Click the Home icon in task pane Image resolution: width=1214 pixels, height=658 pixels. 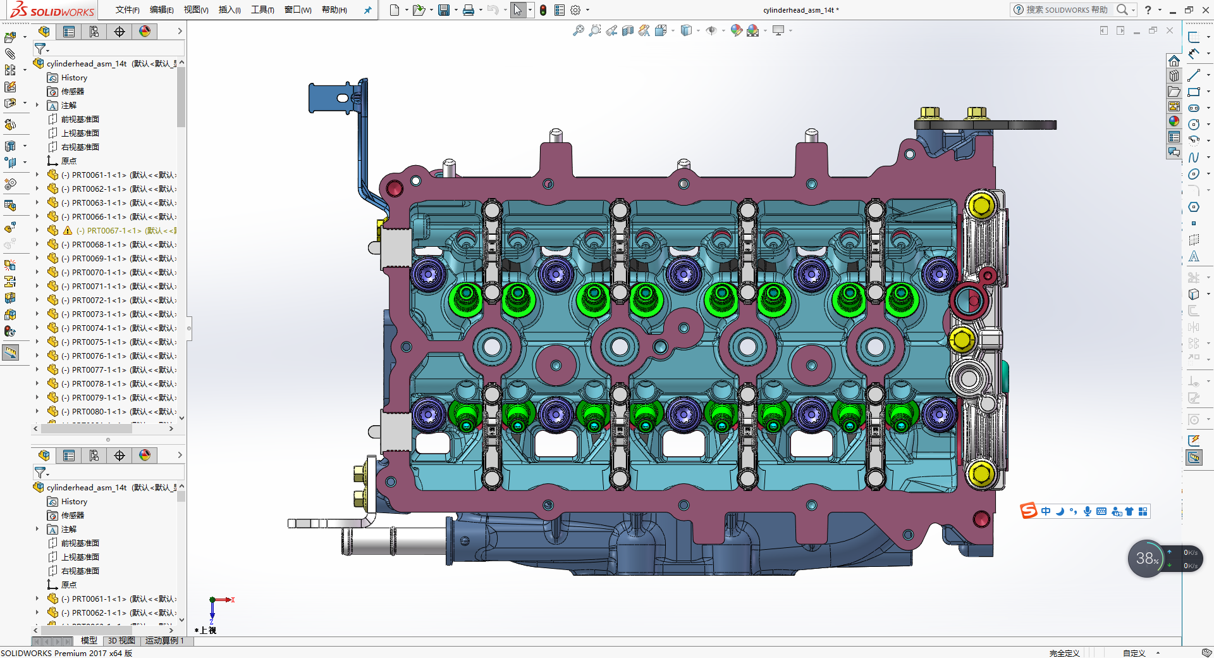click(1174, 61)
